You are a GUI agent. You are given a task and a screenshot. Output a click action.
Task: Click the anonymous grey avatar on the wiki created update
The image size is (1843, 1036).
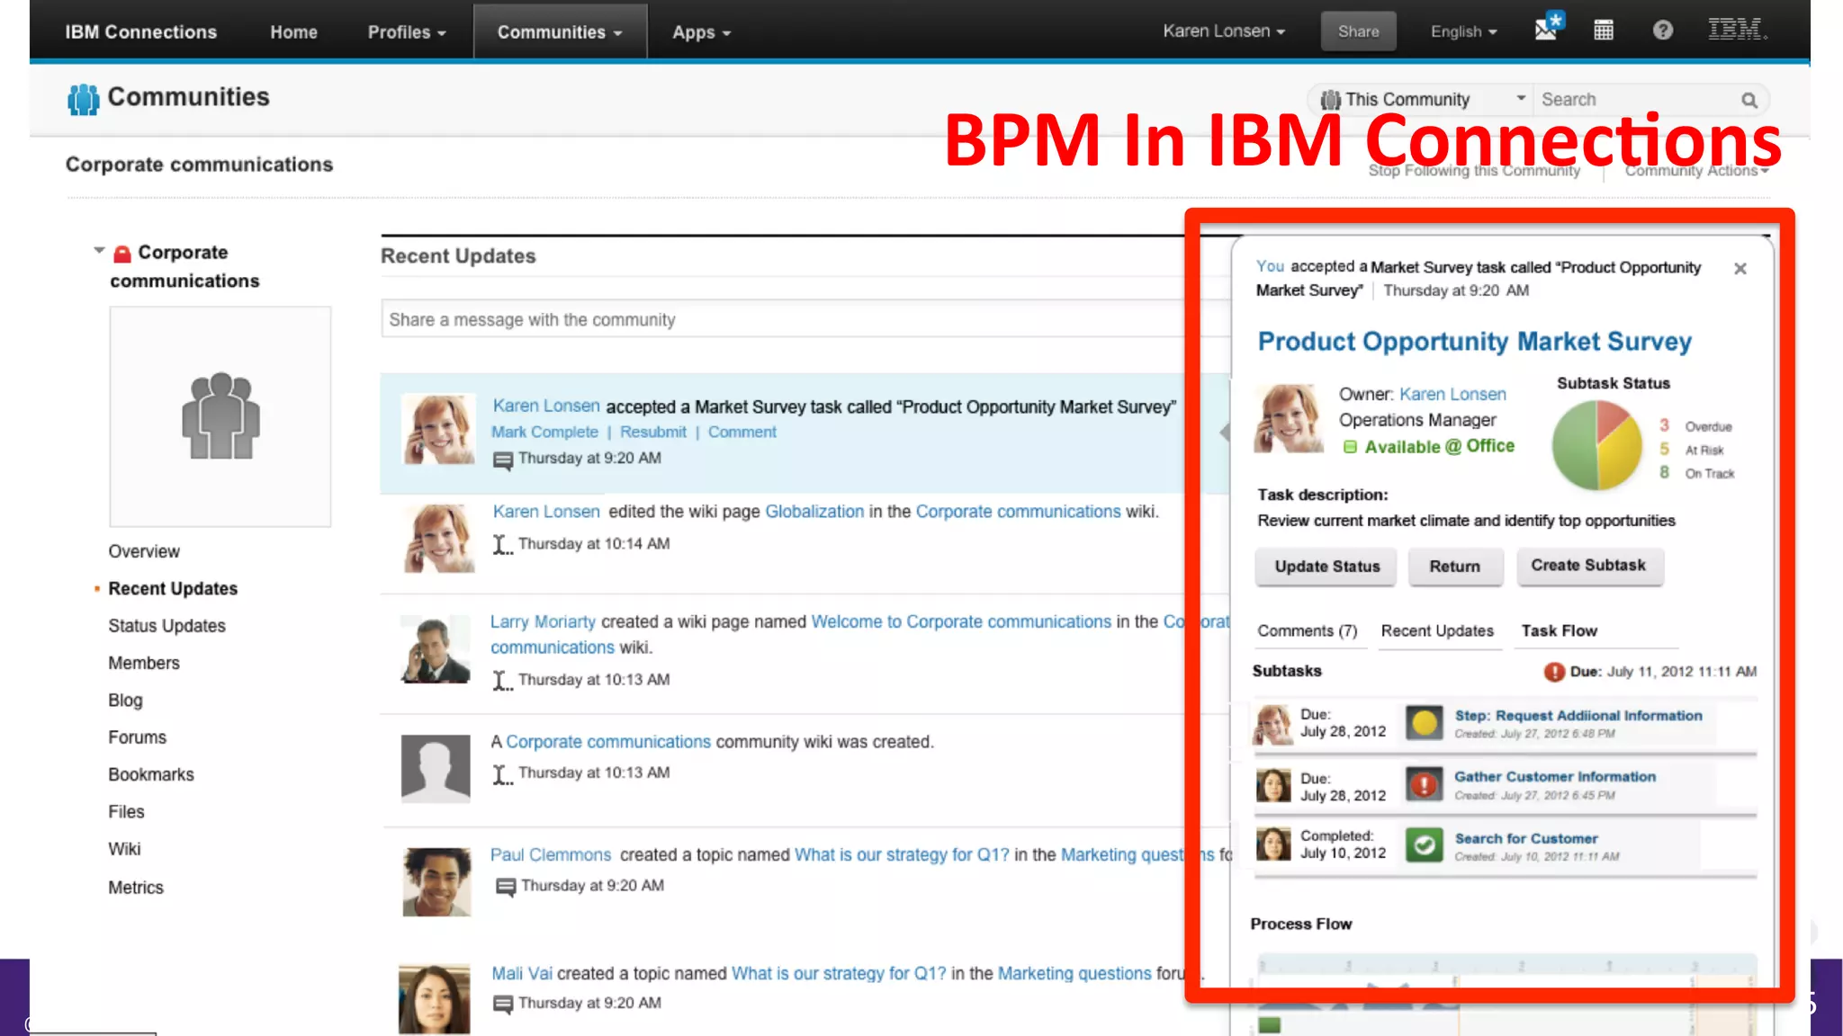436,769
